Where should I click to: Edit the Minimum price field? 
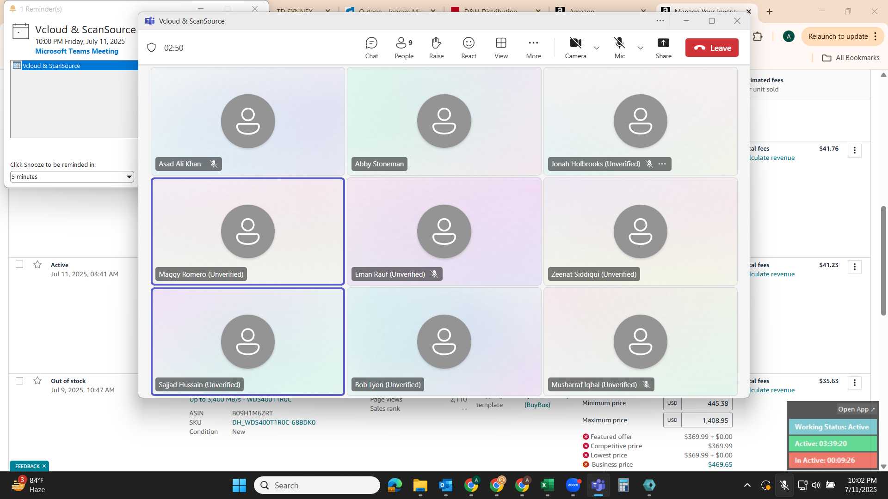pyautogui.click(x=707, y=403)
